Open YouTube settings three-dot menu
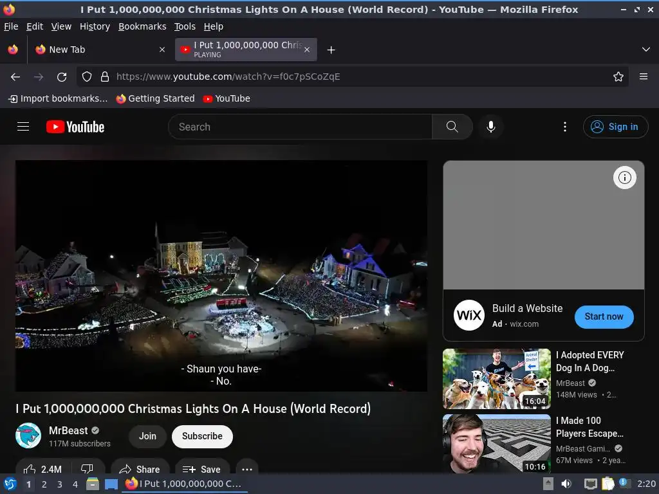 [564, 127]
